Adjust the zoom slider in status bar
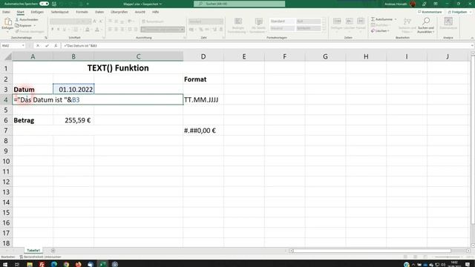 coord(448,257)
